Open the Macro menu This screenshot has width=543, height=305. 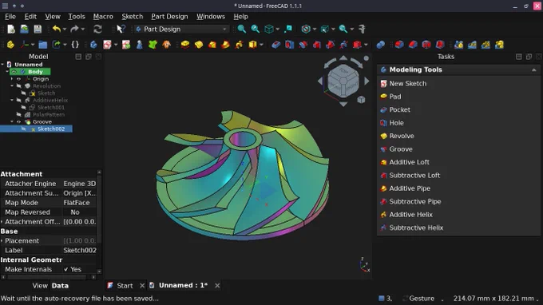[x=103, y=17]
